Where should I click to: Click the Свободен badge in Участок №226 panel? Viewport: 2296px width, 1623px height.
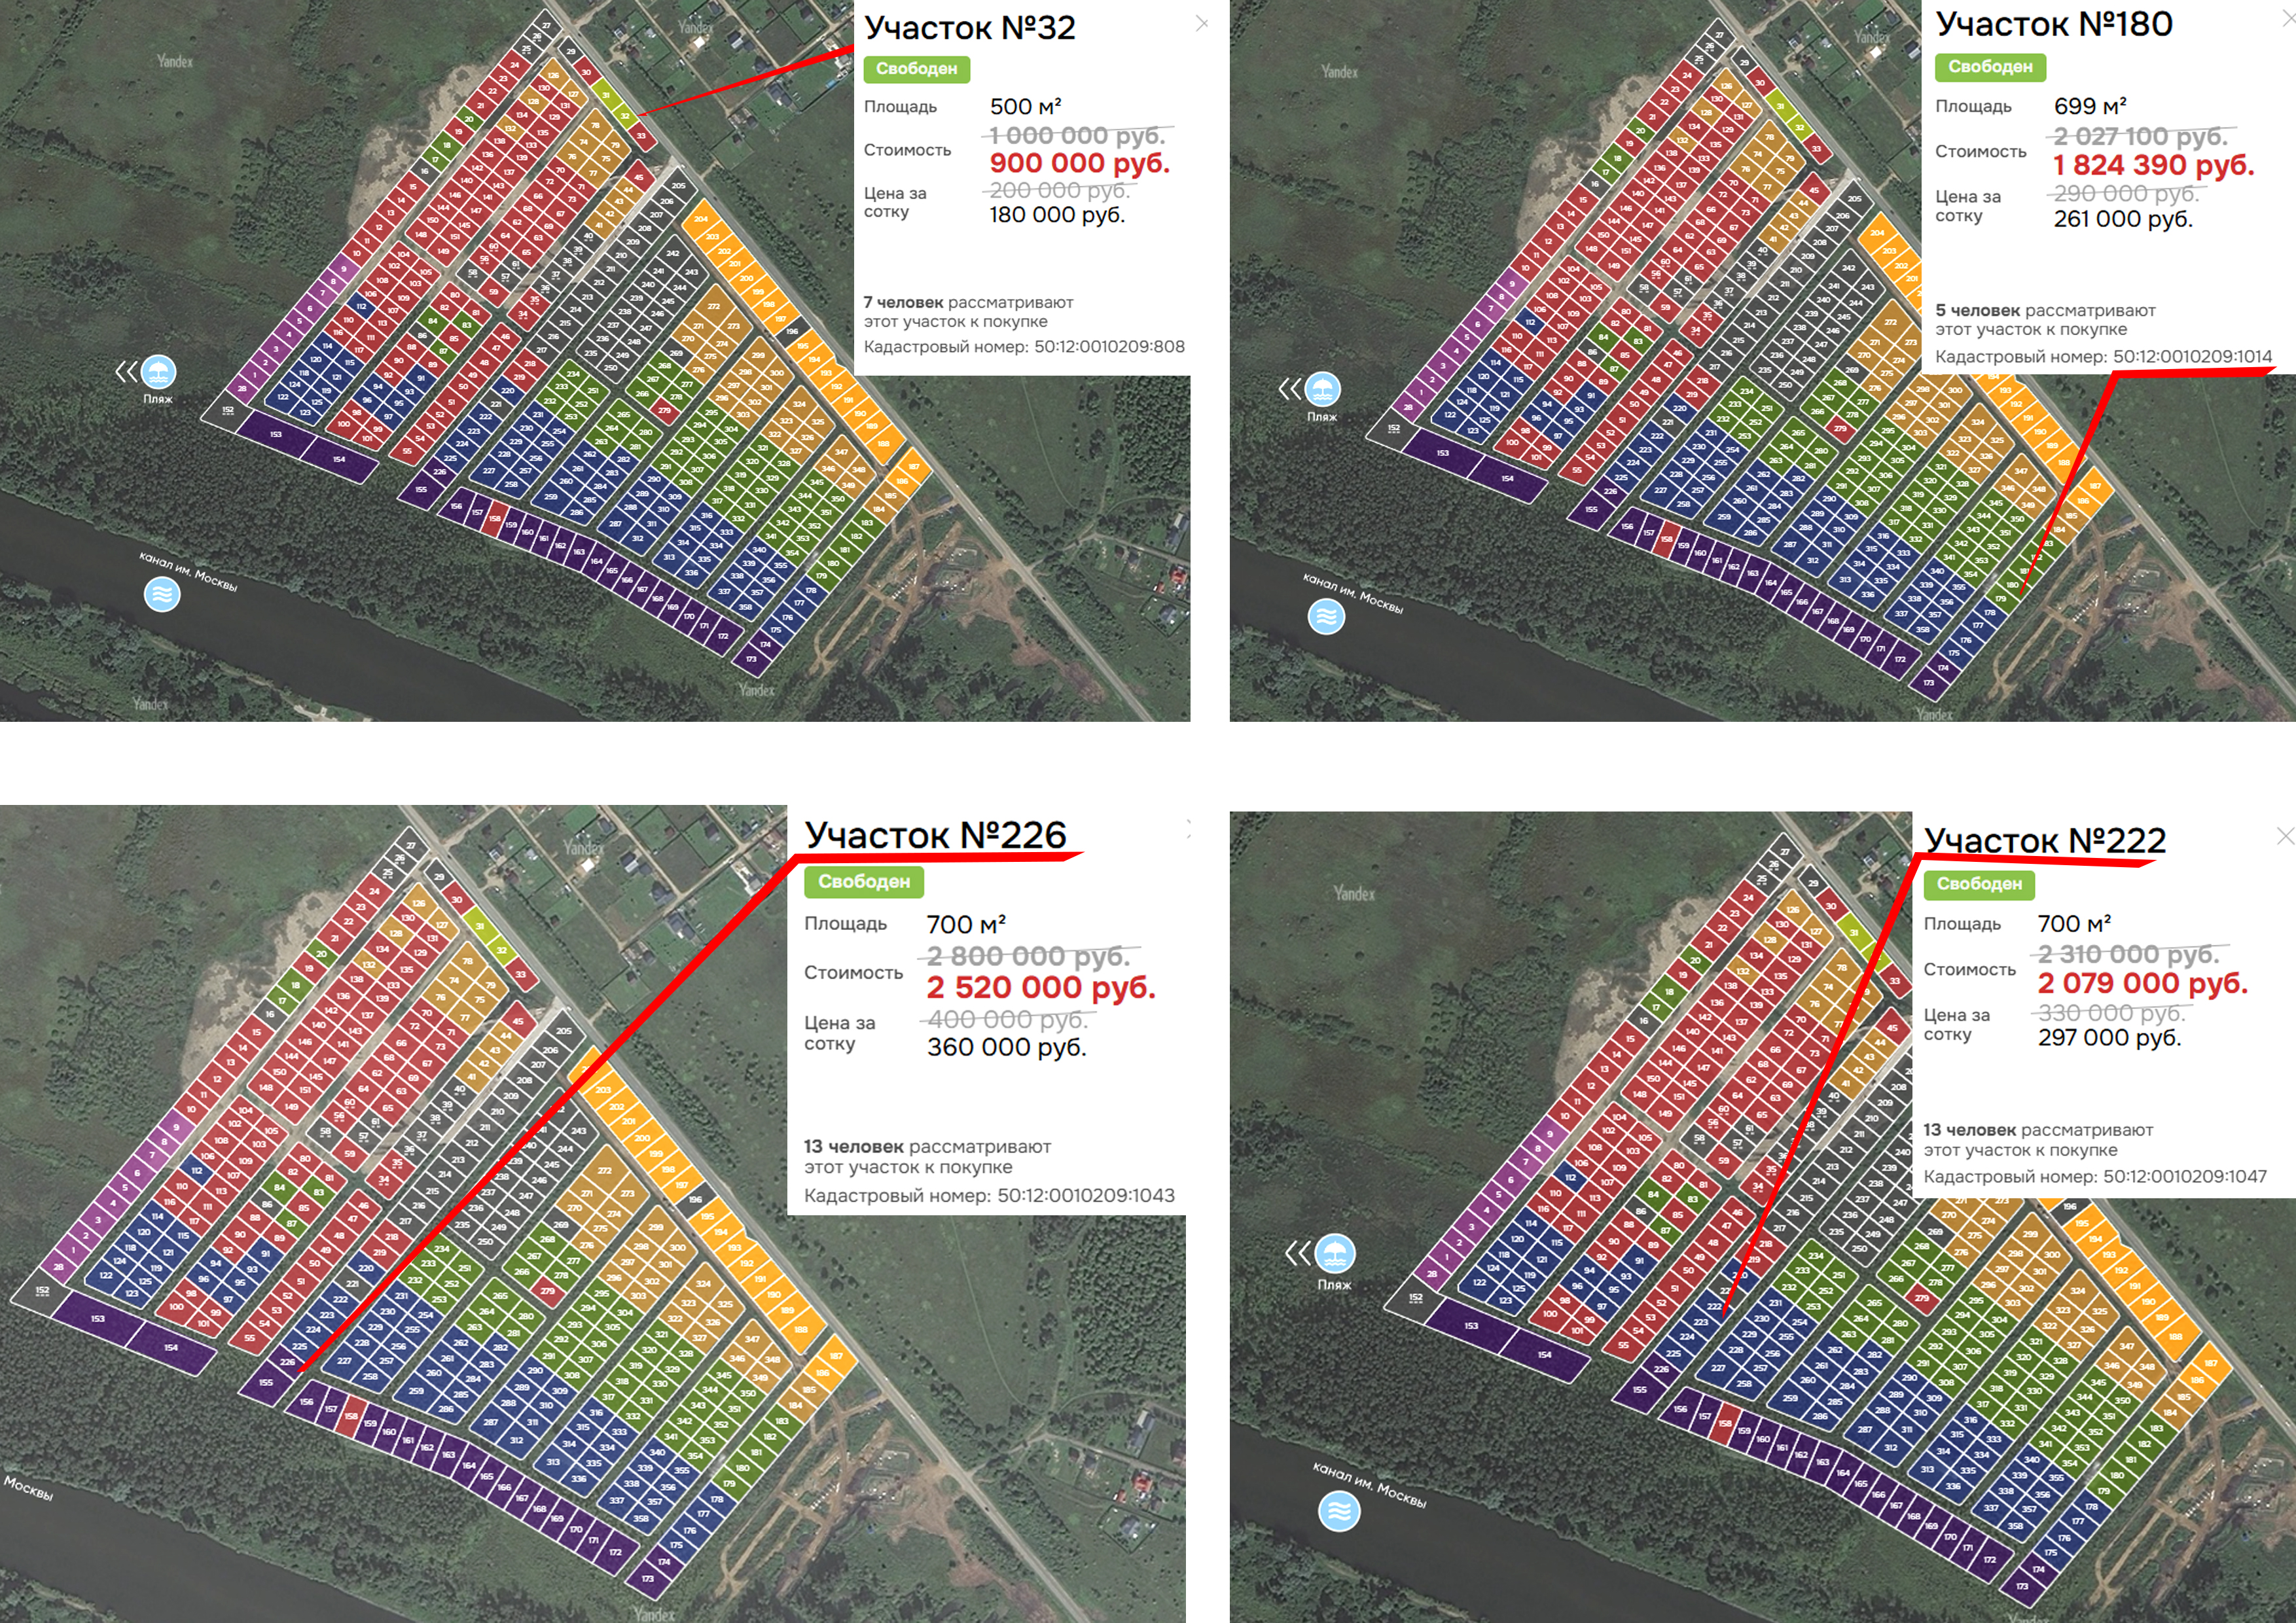click(864, 881)
